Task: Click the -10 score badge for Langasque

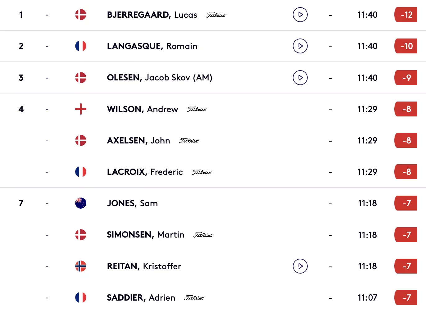Action: coord(406,46)
